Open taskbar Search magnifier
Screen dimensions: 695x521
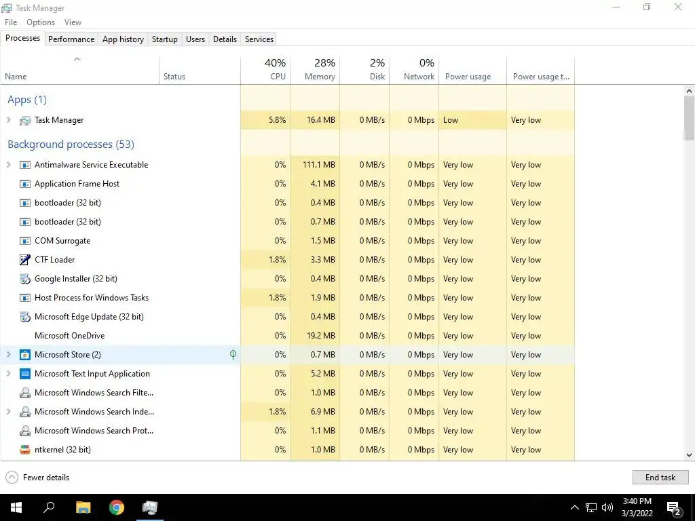[49, 507]
